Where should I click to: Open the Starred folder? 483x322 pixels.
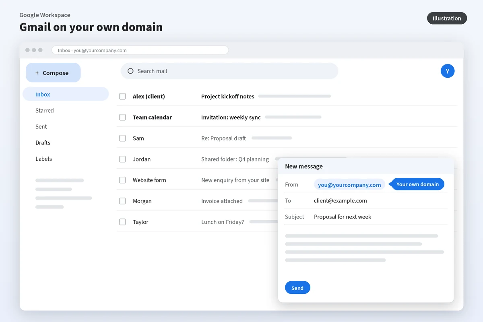click(x=44, y=110)
